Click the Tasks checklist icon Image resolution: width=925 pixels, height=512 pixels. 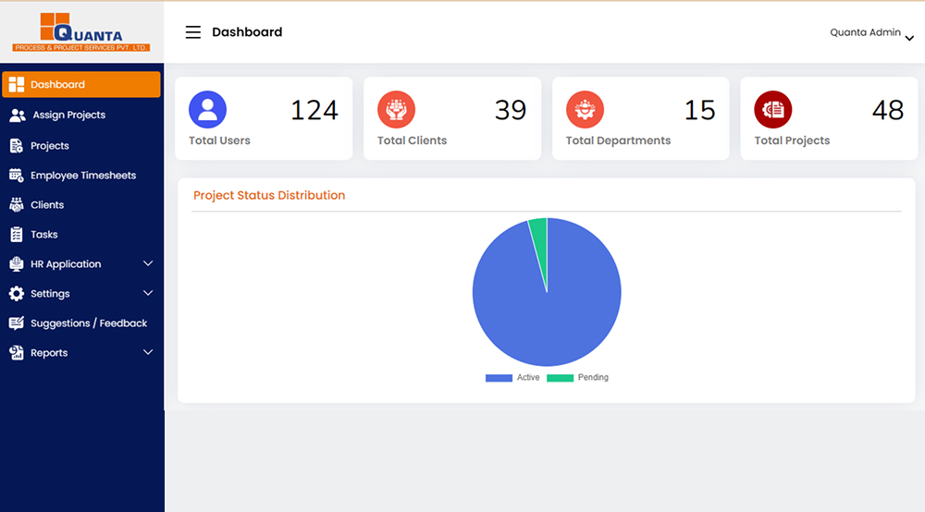(17, 235)
